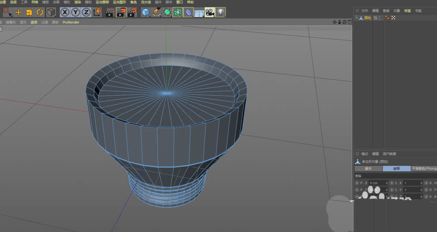Toggle Y axis lock

pos(76,12)
